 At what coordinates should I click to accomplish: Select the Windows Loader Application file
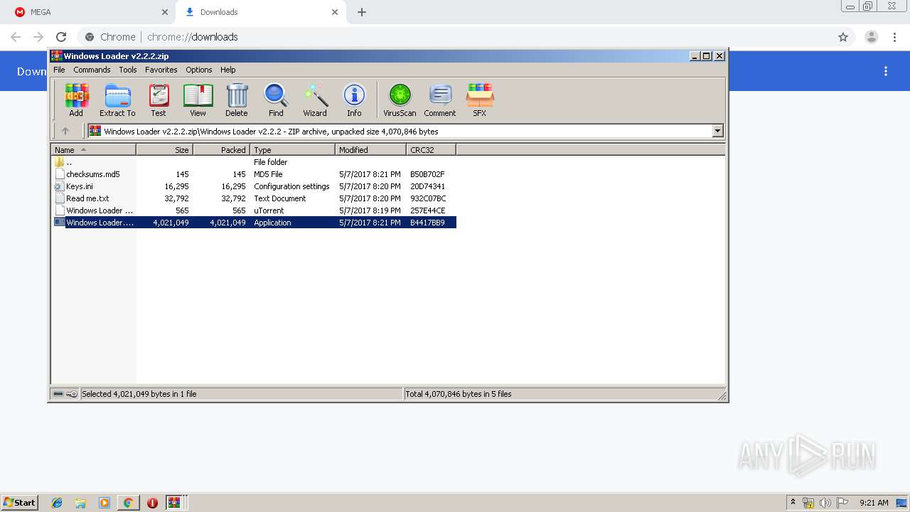(255, 223)
